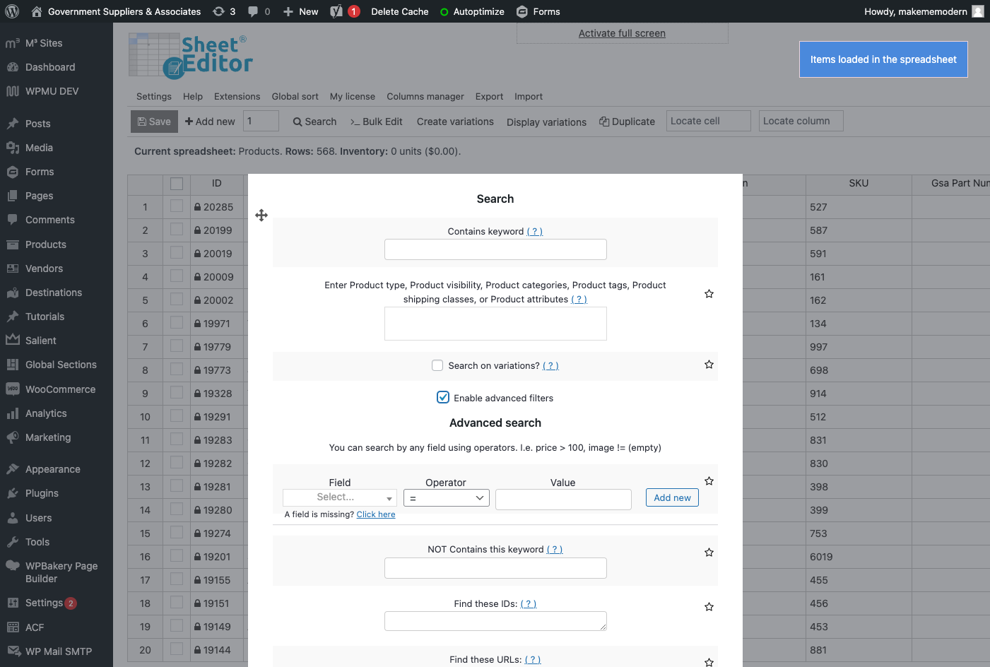Viewport: 990px width, 667px height.
Task: Open WooCommerce in the sidebar
Action: [60, 389]
